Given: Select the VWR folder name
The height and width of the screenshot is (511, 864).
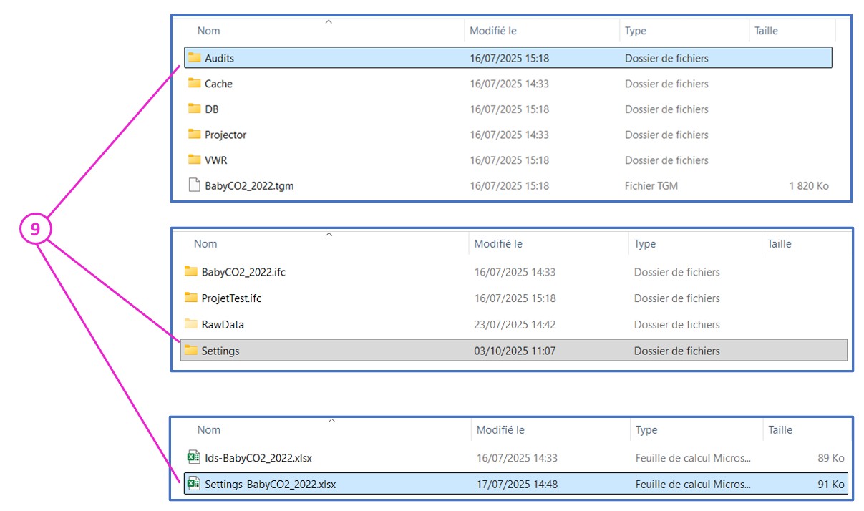Looking at the screenshot, I should [x=215, y=160].
